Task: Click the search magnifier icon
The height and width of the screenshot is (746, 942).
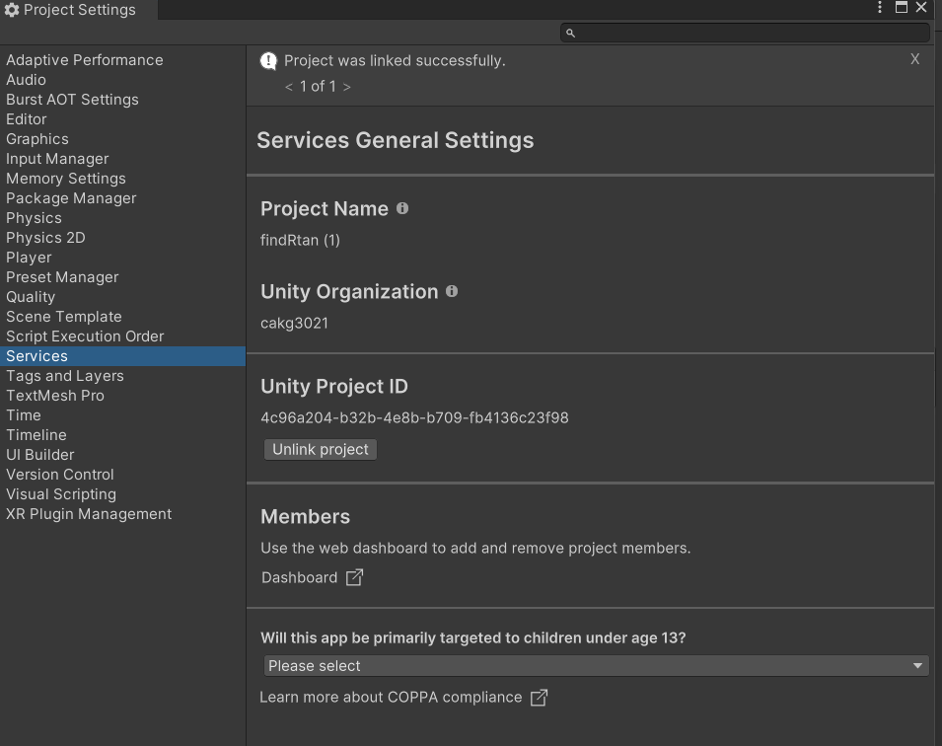Action: pyautogui.click(x=571, y=34)
